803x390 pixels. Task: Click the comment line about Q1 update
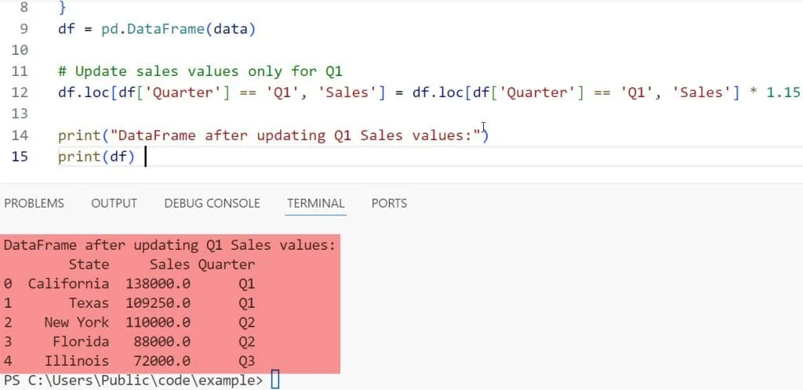coord(200,71)
